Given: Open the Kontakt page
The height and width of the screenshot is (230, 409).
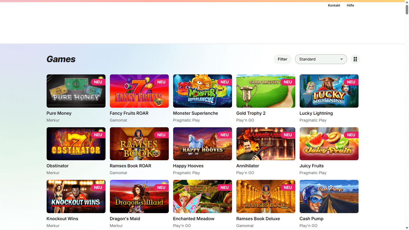Looking at the screenshot, I should point(334,5).
